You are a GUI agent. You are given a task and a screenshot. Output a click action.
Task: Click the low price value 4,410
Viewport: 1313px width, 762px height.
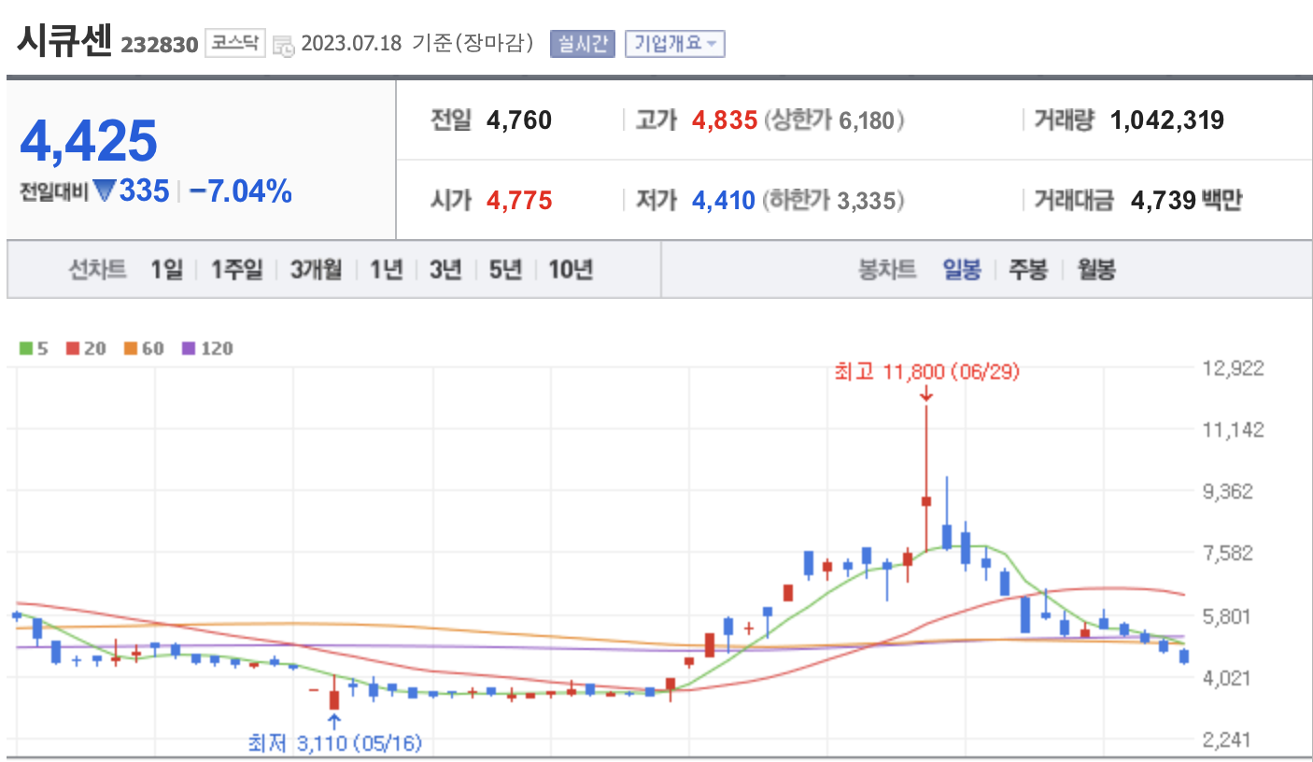[724, 200]
